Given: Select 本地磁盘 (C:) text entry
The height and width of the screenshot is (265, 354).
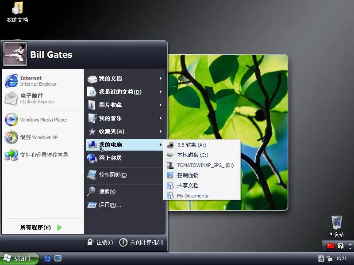Looking at the screenshot, I should pyautogui.click(x=192, y=155).
